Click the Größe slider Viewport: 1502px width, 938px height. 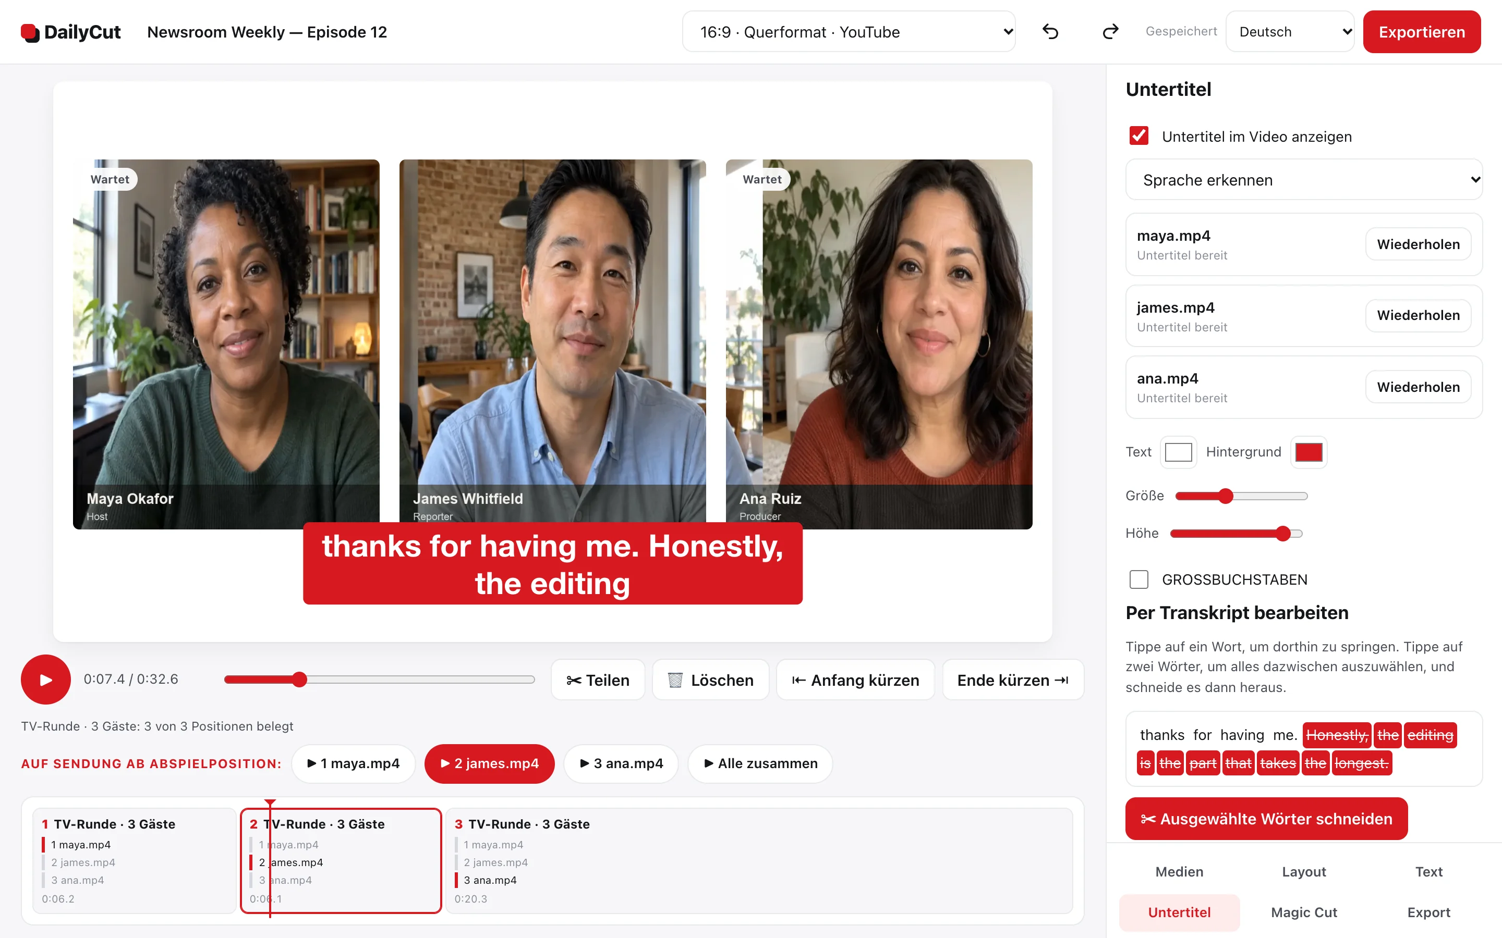coord(1241,496)
